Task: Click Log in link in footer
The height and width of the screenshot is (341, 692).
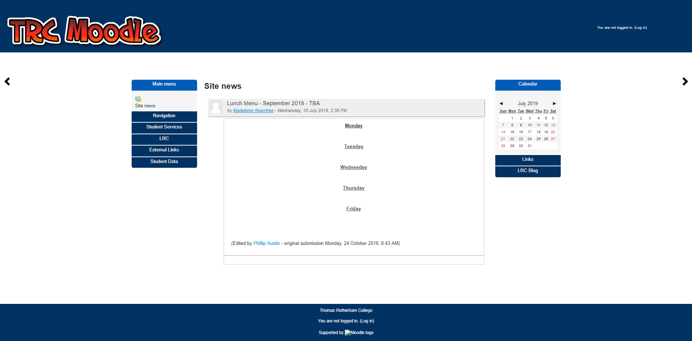Action: 367,321
